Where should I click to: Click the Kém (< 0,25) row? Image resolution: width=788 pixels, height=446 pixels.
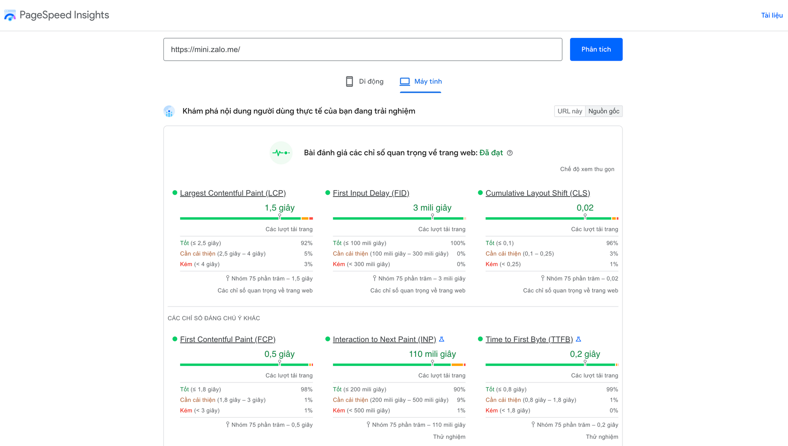[x=552, y=264]
